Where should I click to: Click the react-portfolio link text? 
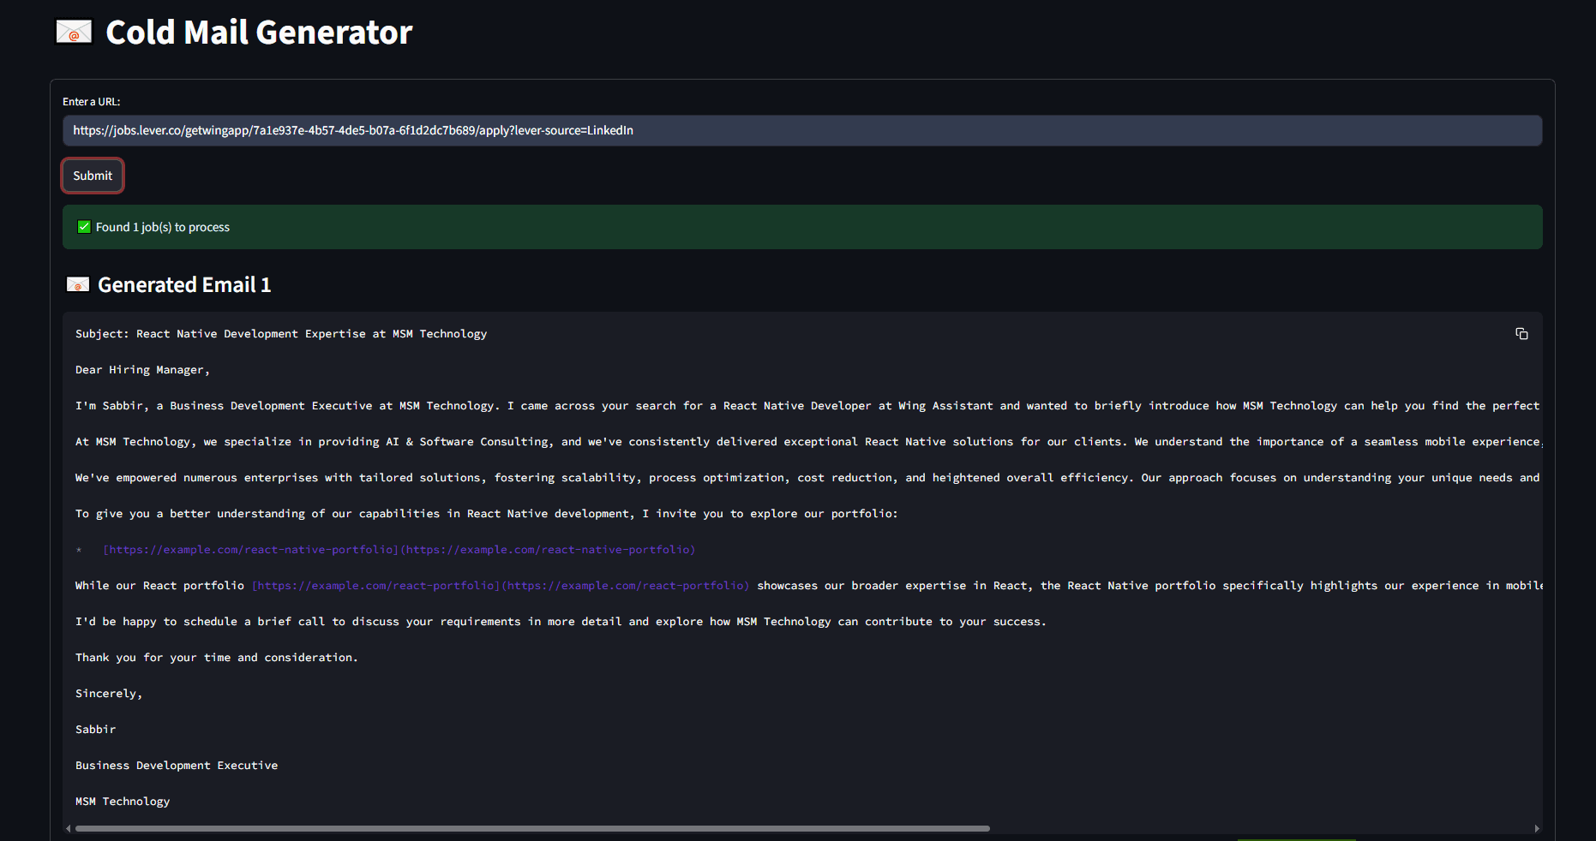click(501, 586)
